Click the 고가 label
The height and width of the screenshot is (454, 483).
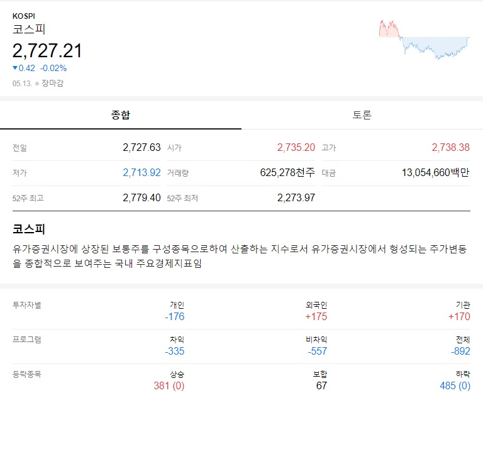[329, 148]
